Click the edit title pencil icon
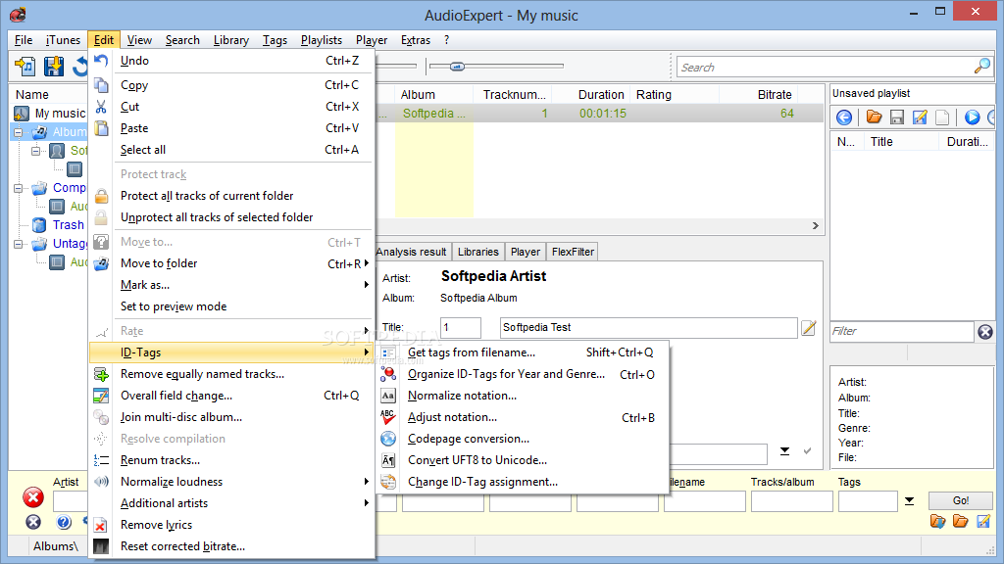The image size is (1004, 564). [x=809, y=328]
